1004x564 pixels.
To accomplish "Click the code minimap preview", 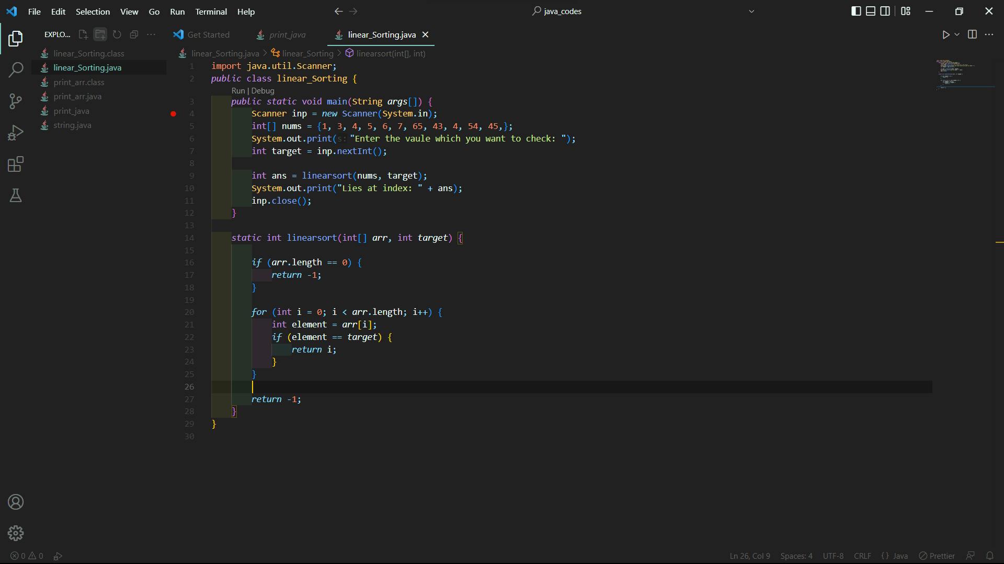I will pyautogui.click(x=964, y=75).
